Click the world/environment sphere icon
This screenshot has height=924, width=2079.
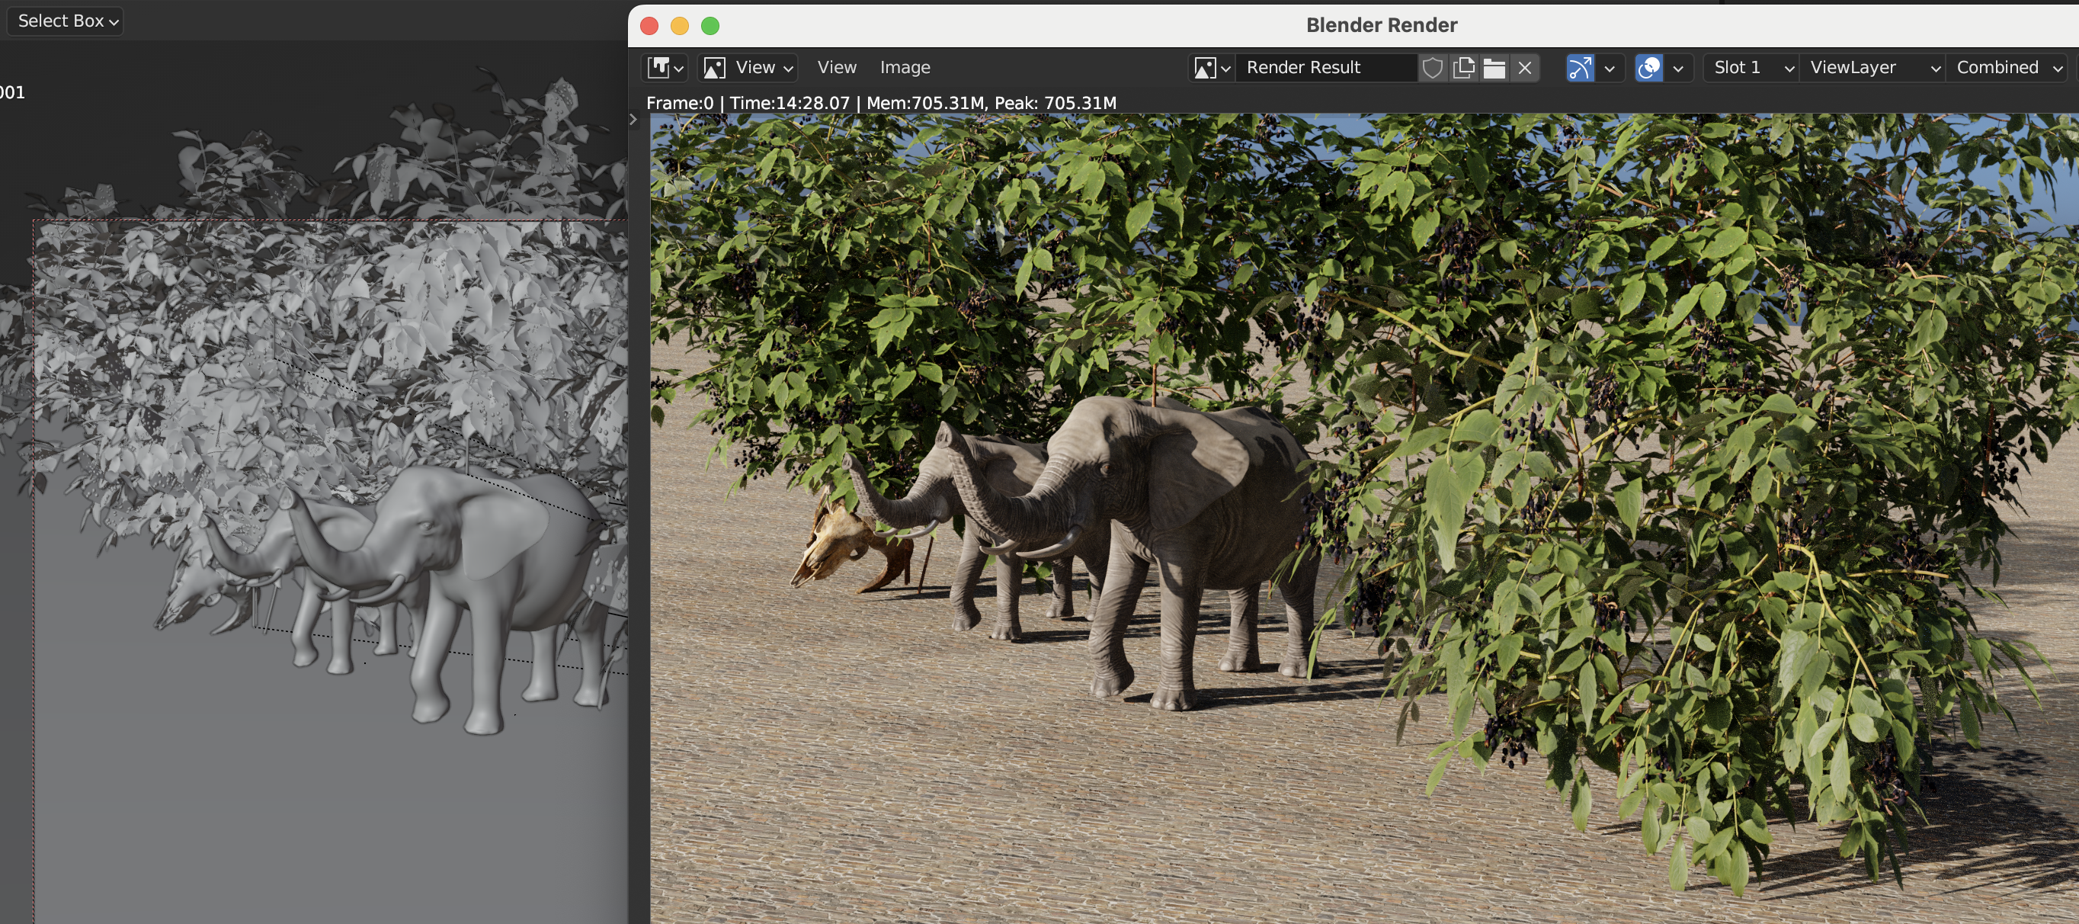(1648, 66)
